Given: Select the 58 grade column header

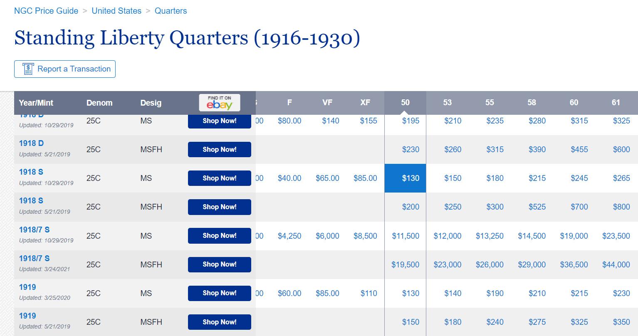Looking at the screenshot, I should pos(532,102).
